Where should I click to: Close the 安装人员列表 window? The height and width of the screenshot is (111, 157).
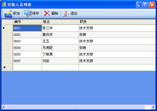point(152,5)
